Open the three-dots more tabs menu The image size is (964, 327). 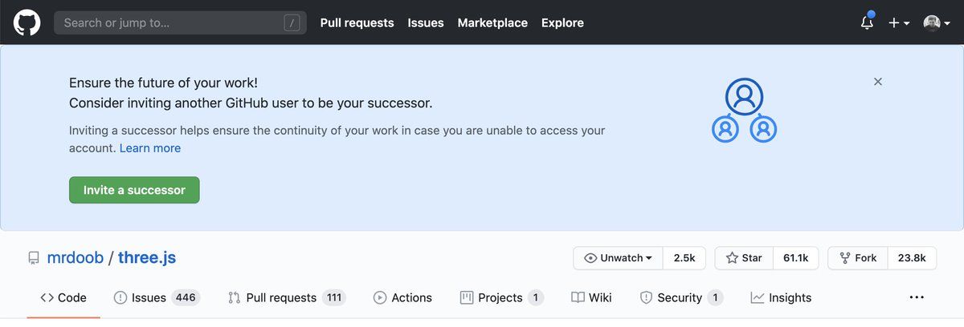(917, 297)
